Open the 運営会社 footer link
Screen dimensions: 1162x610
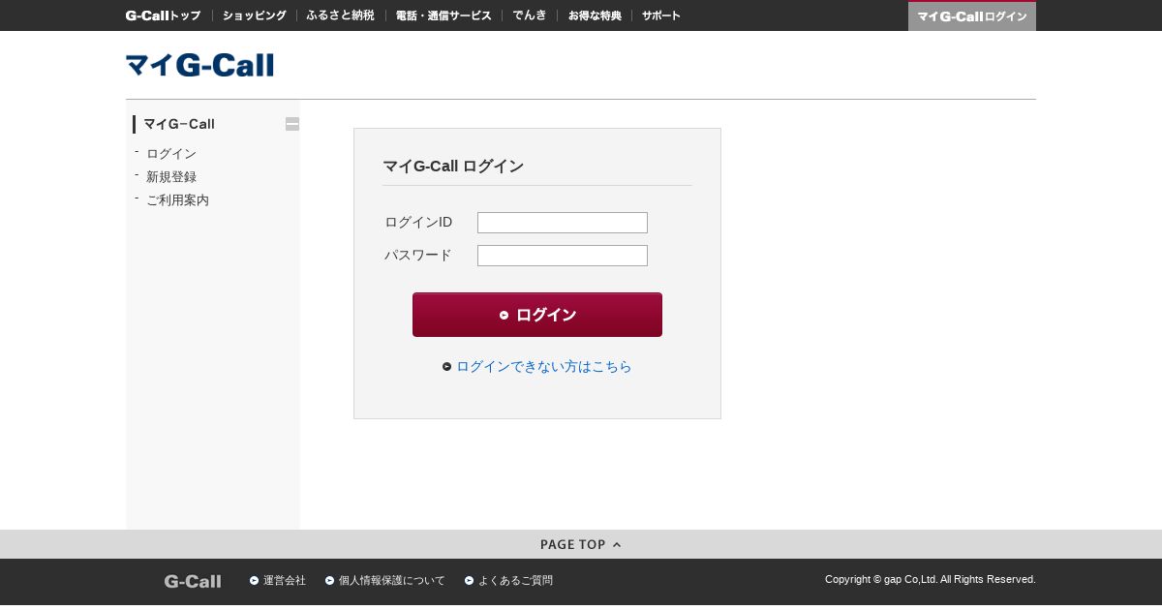coord(285,581)
